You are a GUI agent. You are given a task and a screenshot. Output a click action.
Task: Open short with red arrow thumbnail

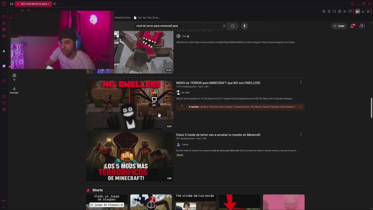(x=239, y=202)
